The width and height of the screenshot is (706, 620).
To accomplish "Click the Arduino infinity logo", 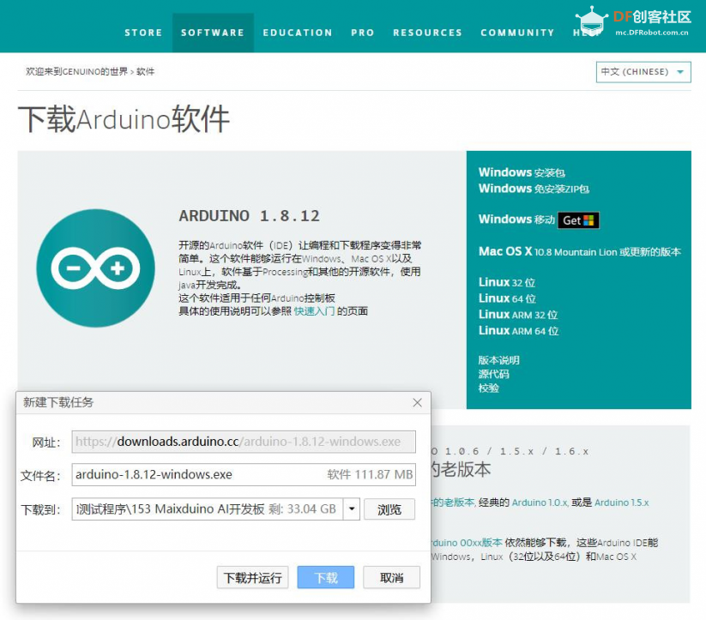I will 95,268.
